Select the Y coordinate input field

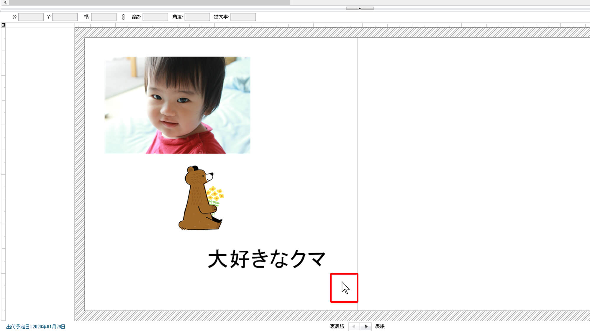tap(65, 17)
